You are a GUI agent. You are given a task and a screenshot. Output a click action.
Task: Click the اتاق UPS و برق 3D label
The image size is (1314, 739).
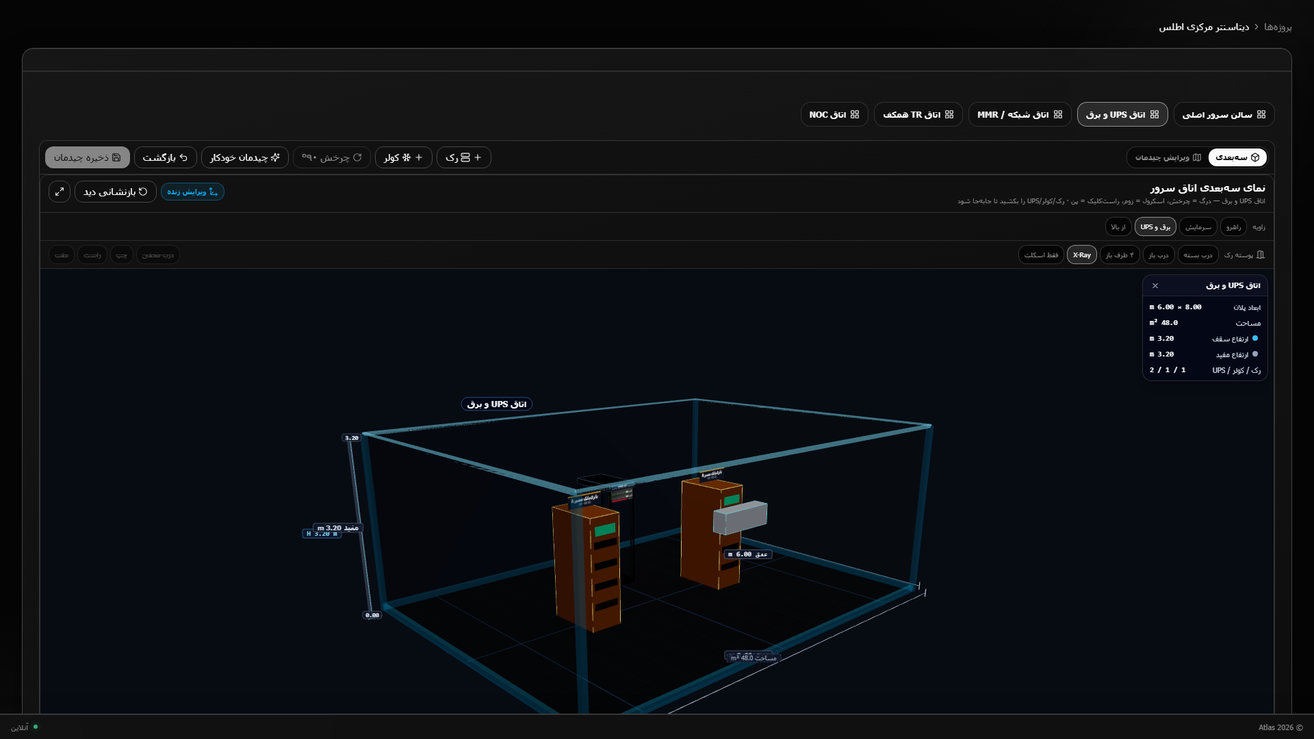pyautogui.click(x=497, y=404)
